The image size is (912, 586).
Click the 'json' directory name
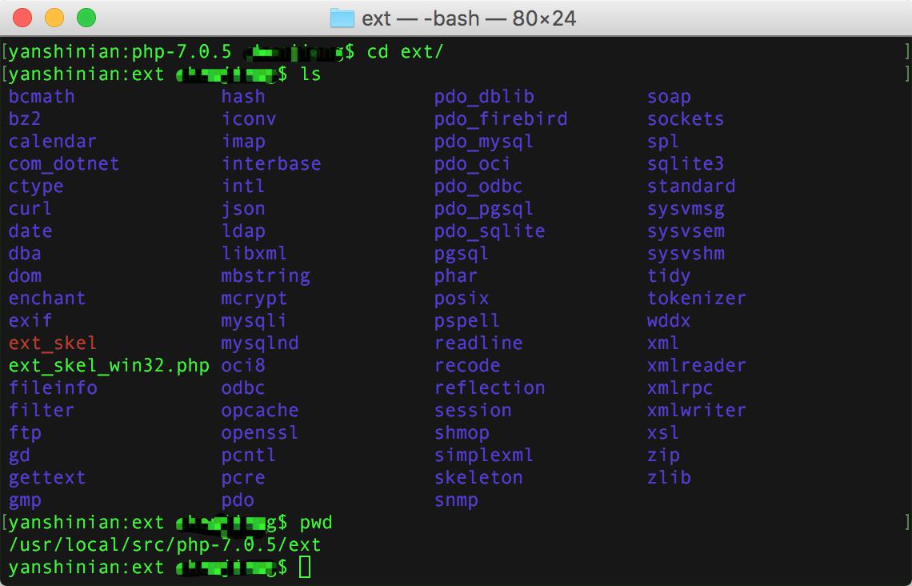243,209
